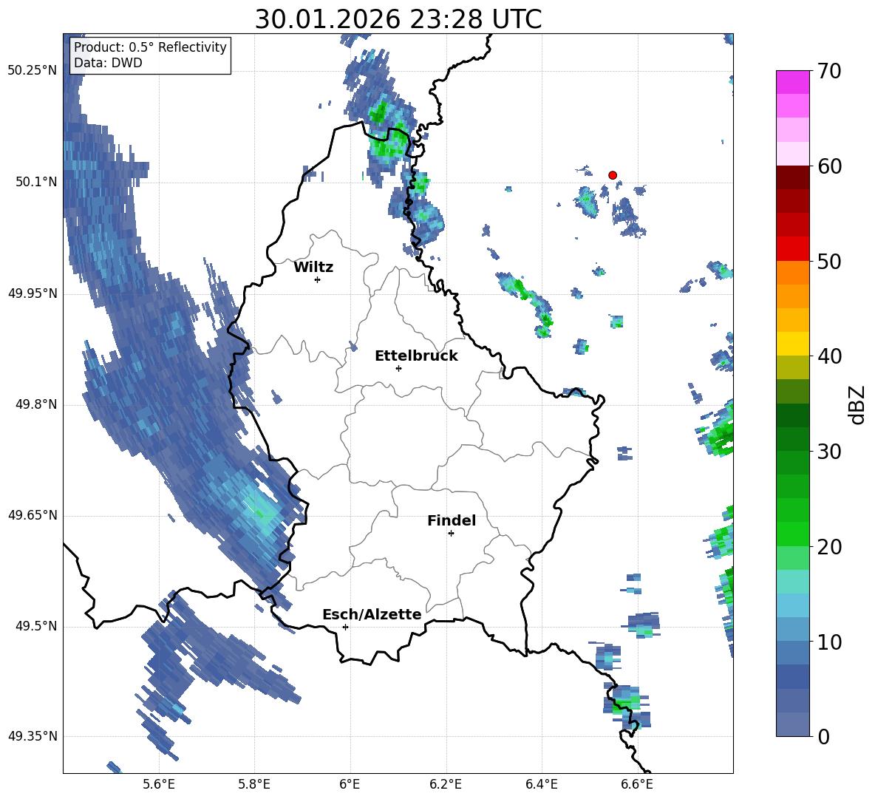Click 'Product: 0.5° Reflectivity' legend text
Screen dimensions: 875x799
coord(150,47)
